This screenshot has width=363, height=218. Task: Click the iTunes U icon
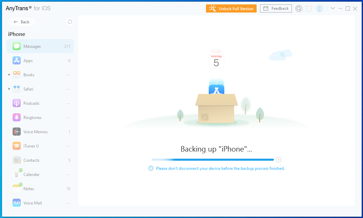pyautogui.click(x=17, y=146)
